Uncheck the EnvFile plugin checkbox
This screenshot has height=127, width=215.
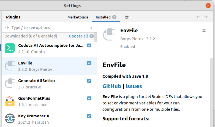pyautogui.click(x=89, y=63)
